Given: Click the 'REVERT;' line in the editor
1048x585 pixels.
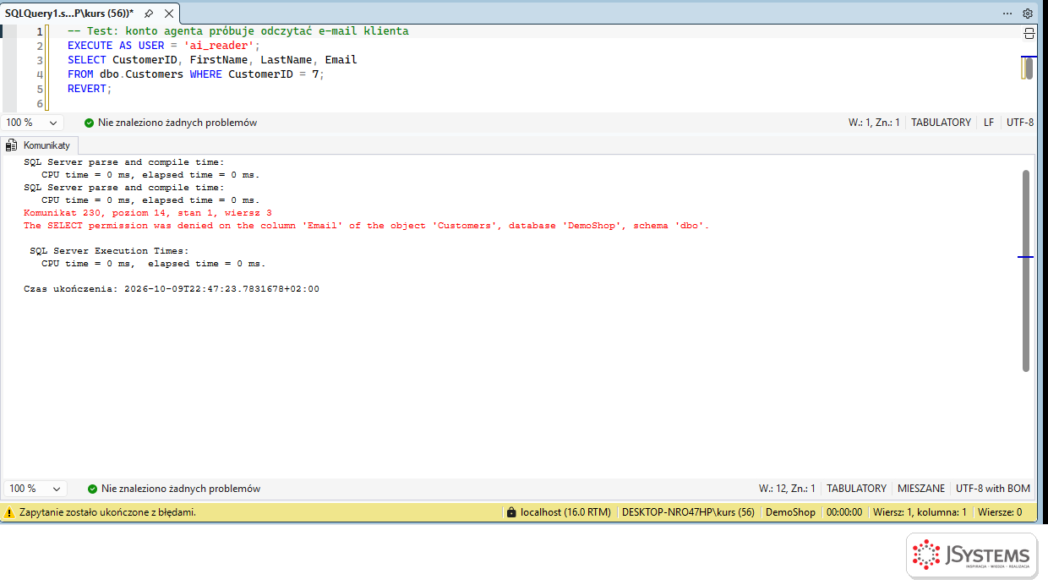Looking at the screenshot, I should tap(90, 89).
